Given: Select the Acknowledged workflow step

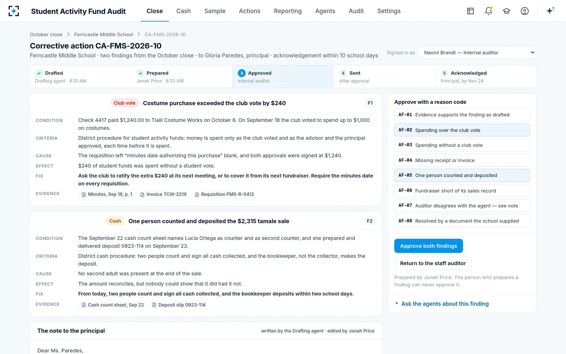Looking at the screenshot, I should (x=486, y=77).
